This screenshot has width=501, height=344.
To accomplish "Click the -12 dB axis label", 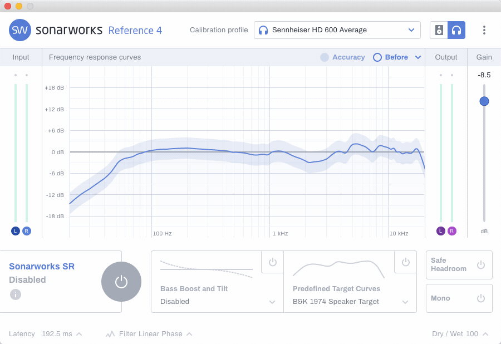I will 55,195.
